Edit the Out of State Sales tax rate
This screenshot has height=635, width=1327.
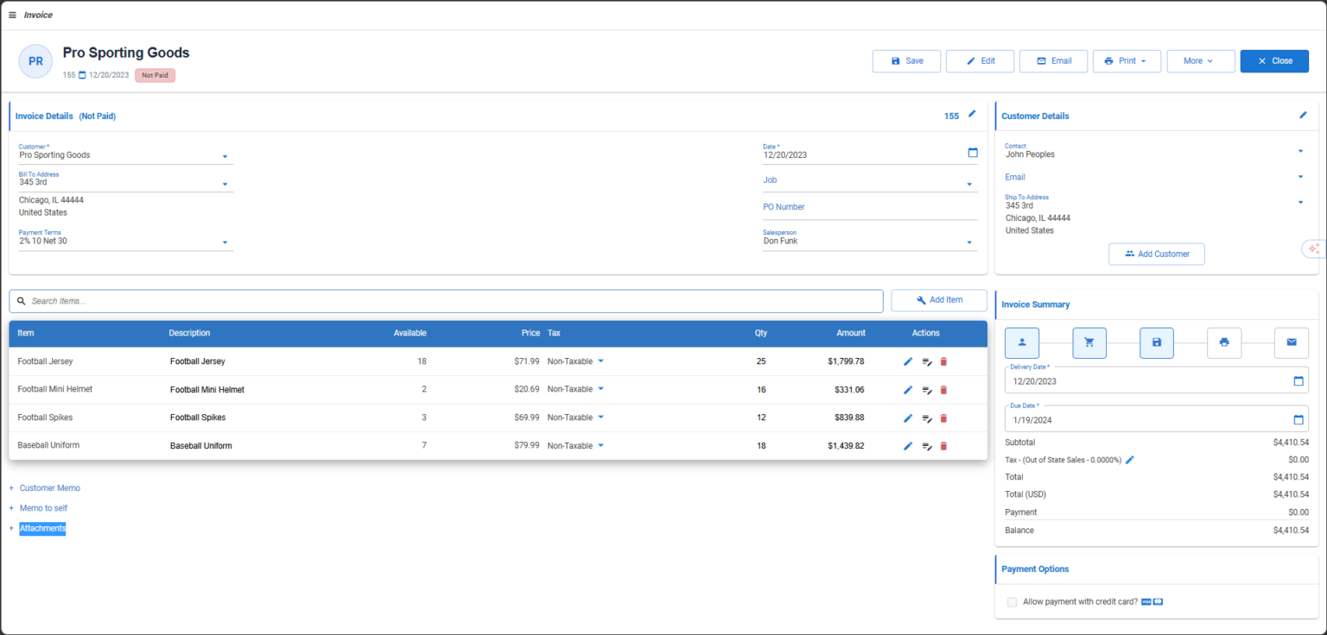tap(1130, 460)
